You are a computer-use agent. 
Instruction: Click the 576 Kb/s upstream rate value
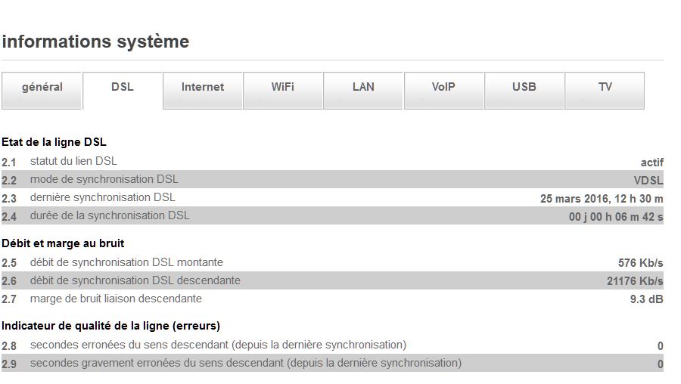point(640,263)
